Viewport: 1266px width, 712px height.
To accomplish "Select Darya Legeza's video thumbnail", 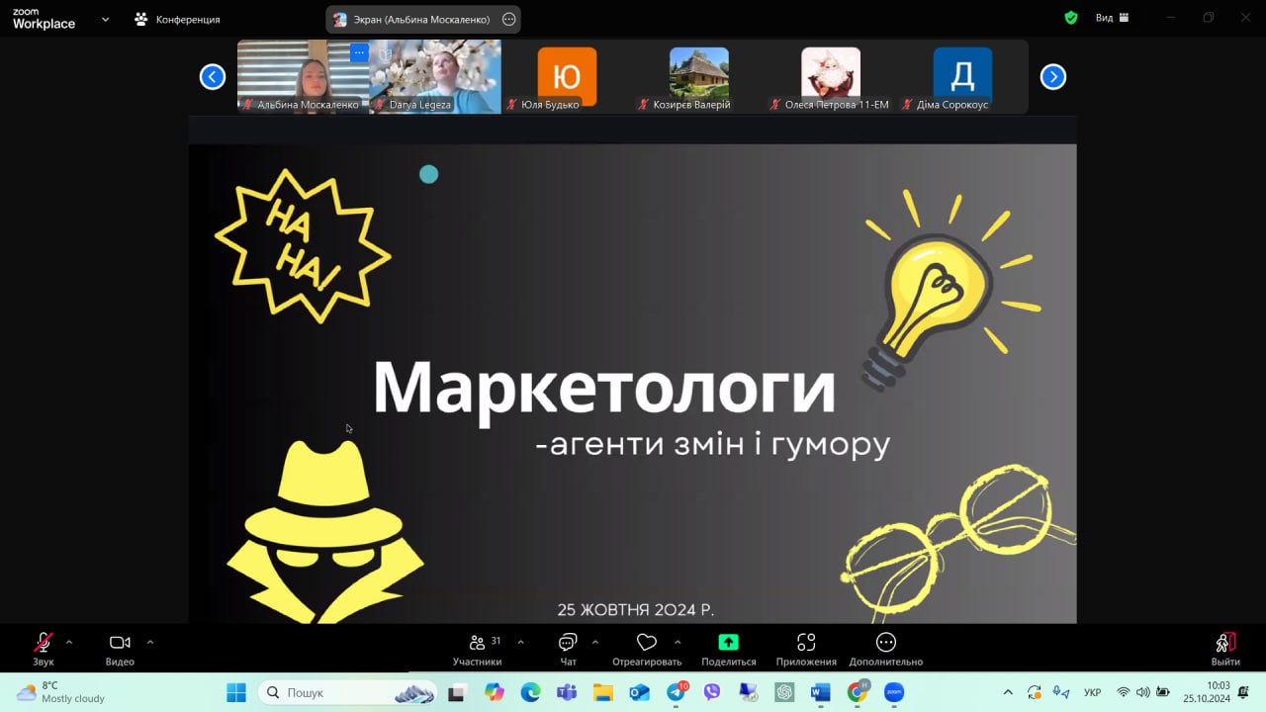I will point(435,76).
